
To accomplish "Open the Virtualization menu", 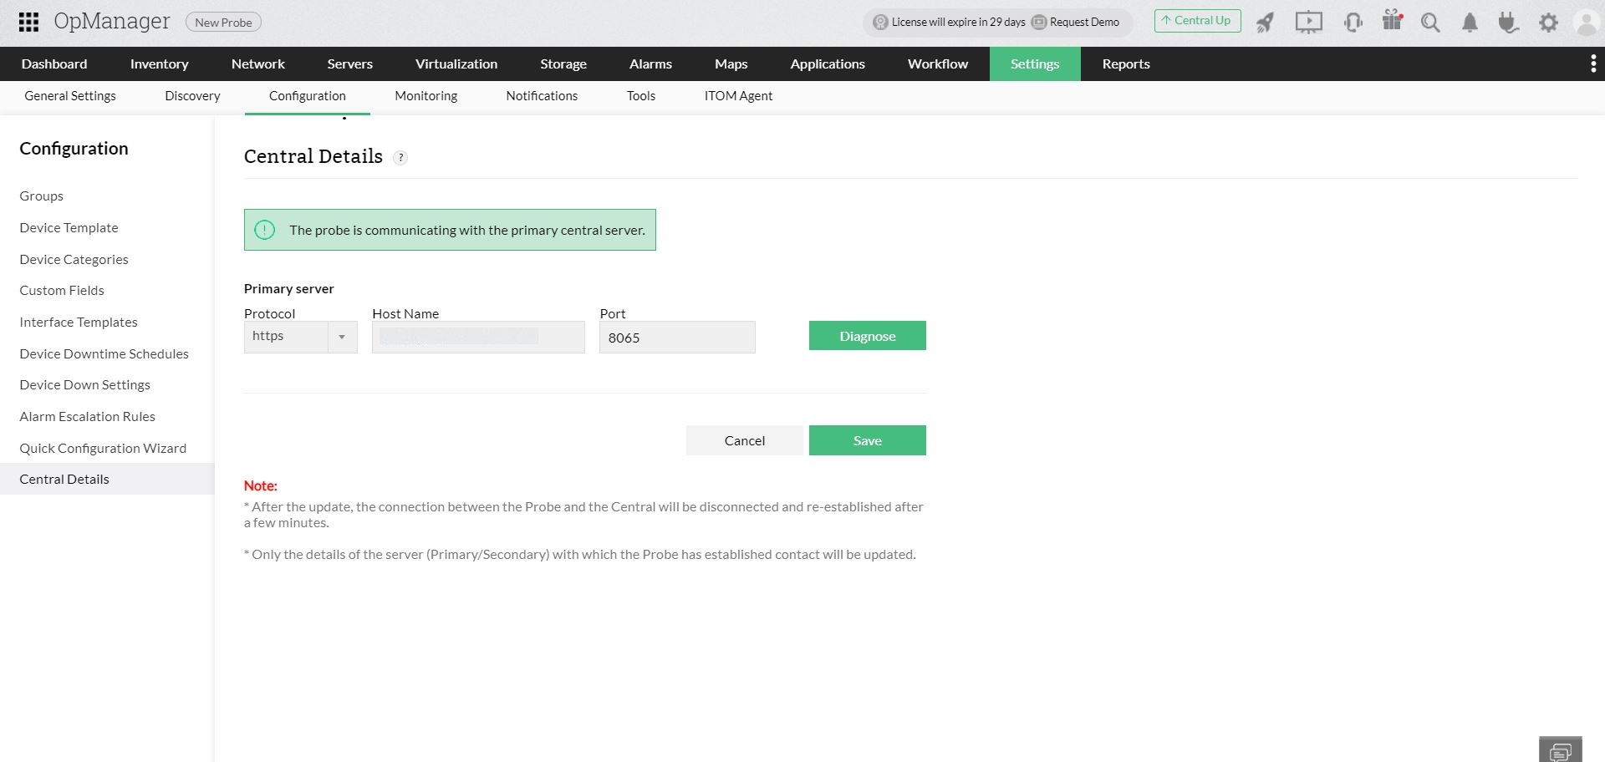I will [x=456, y=63].
